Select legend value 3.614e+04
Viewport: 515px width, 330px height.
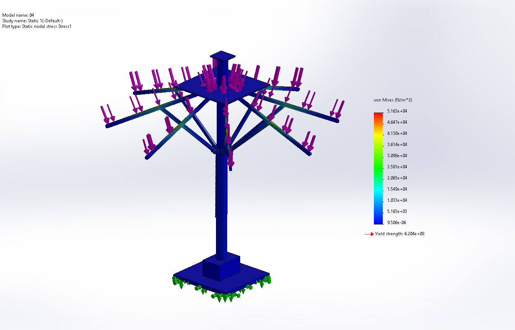point(397,145)
